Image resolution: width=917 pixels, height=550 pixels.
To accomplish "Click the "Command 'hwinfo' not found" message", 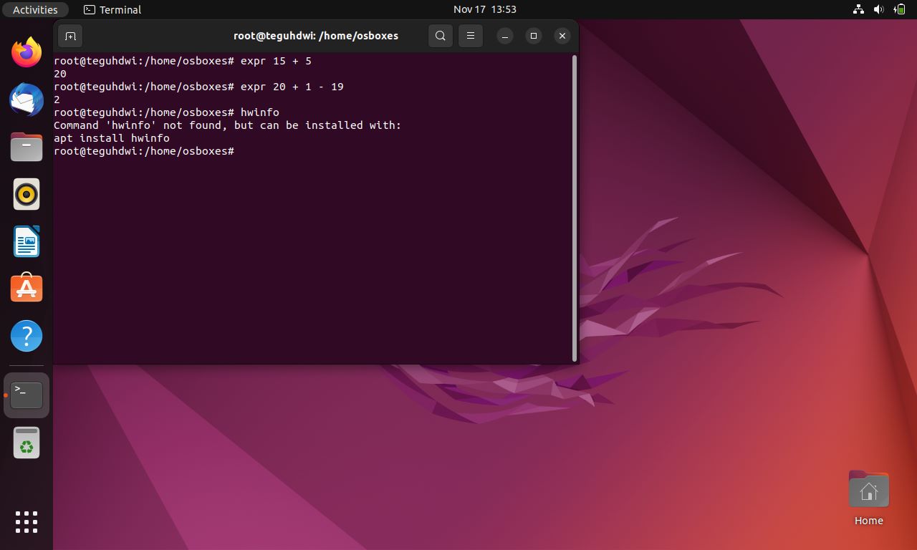I will tap(228, 125).
